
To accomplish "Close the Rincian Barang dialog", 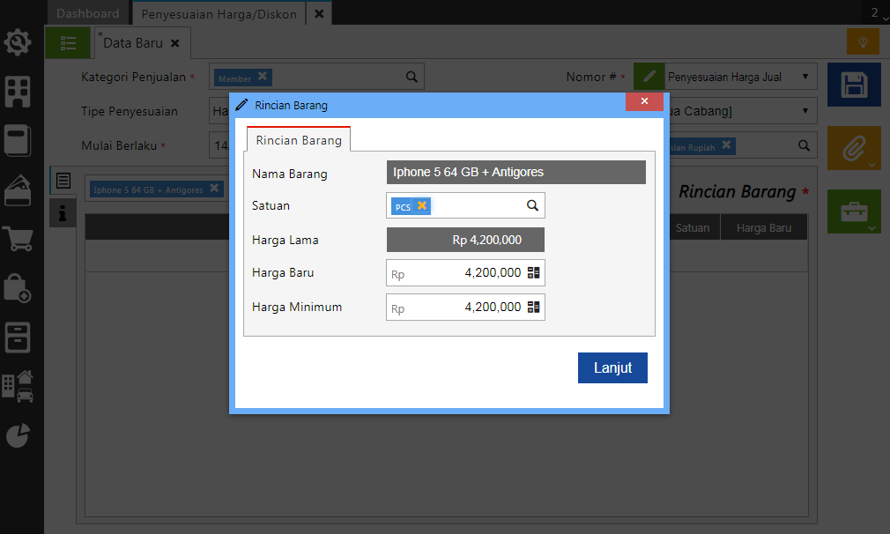I will coord(644,101).
